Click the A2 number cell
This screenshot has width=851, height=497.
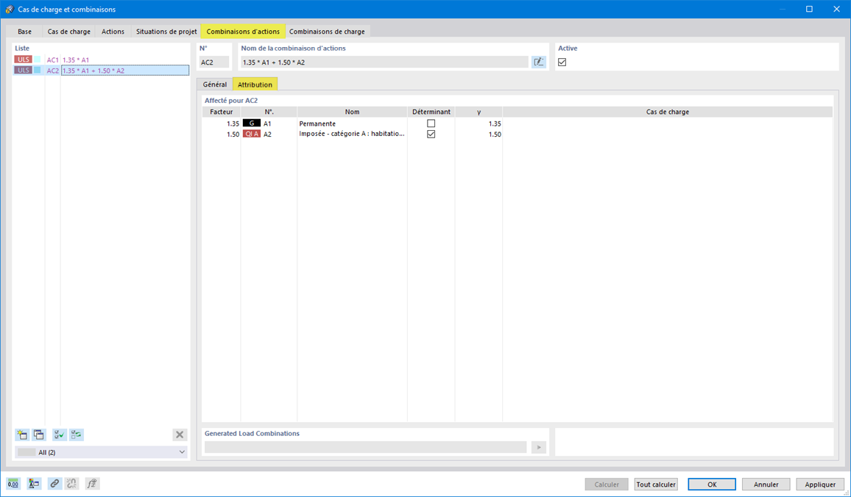pyautogui.click(x=267, y=134)
